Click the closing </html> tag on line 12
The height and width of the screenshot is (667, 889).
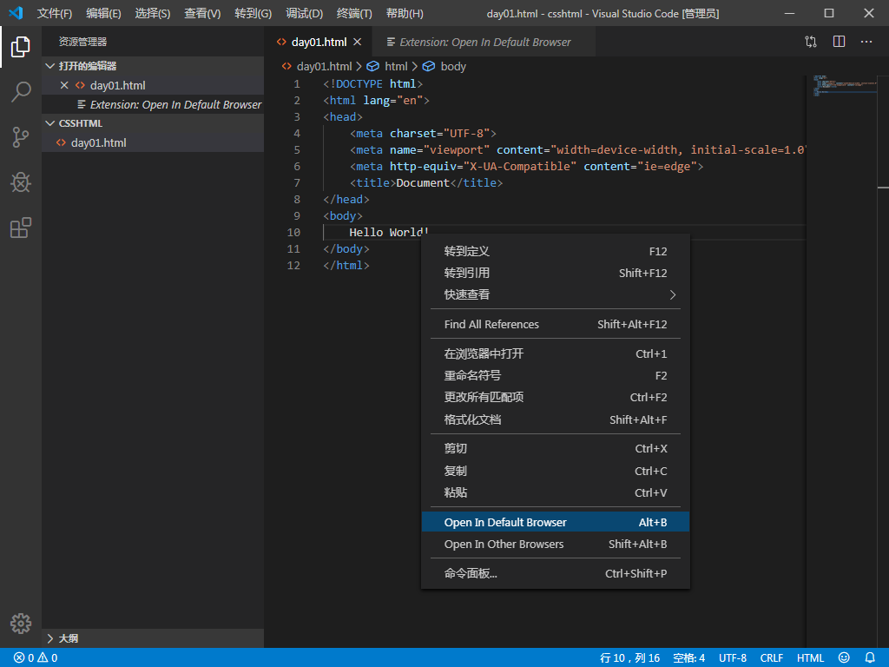click(346, 265)
